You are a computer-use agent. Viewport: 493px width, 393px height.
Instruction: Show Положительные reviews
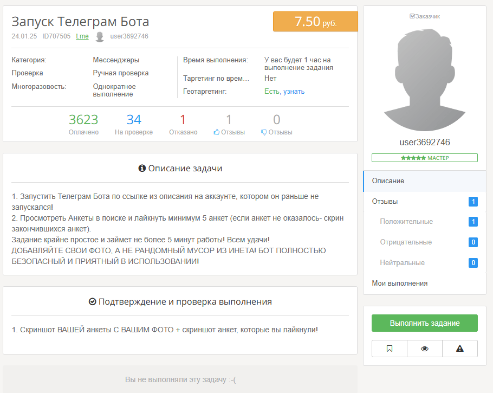click(x=424, y=222)
